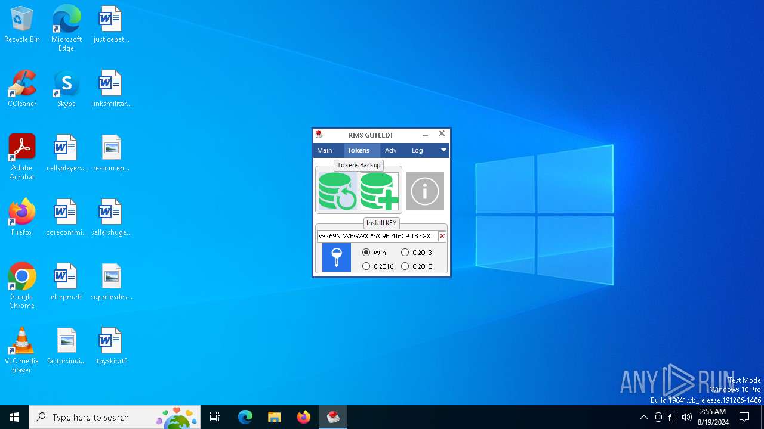
Task: Select the corecommi Word document icon
Action: [x=66, y=217]
